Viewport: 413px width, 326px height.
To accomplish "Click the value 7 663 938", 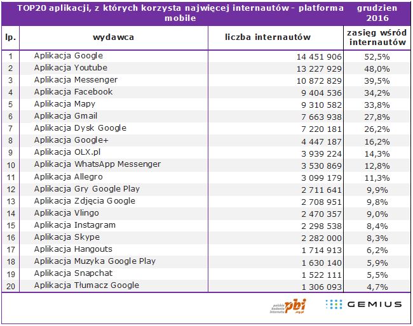I will [x=322, y=117].
